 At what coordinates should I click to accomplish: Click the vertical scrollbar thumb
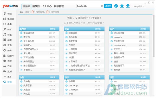[x=153, y=36]
